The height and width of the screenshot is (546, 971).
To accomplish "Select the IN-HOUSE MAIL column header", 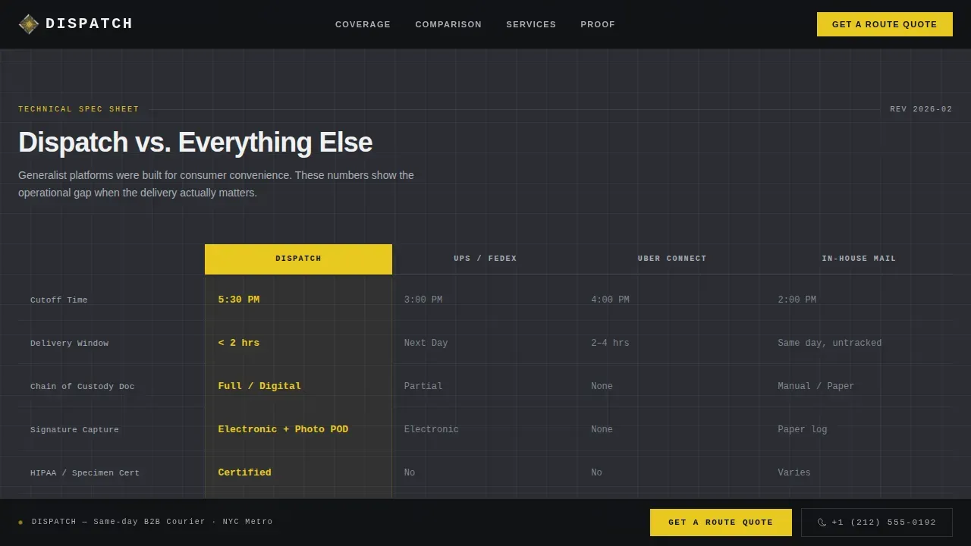I will (x=859, y=259).
